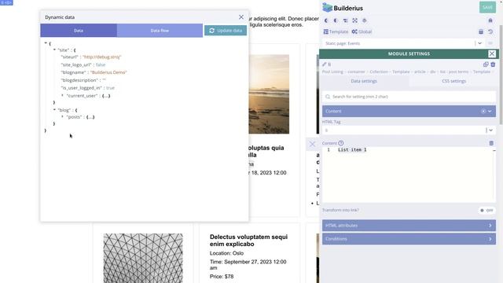The height and width of the screenshot is (283, 503).
Task: Click the save disk icon beside undo
Action: pos(481,31)
